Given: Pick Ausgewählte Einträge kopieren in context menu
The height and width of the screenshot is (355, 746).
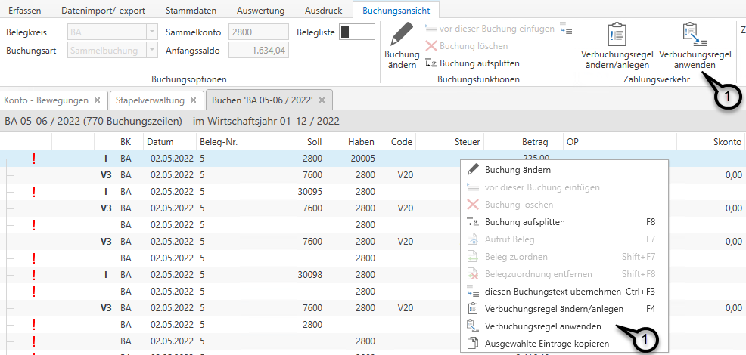Looking at the screenshot, I should (x=546, y=344).
